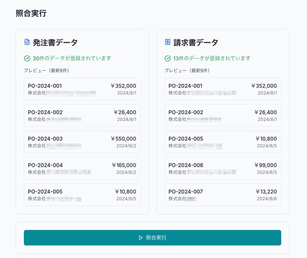307x258 pixels.
Task: Click the purchase order document icon
Action: coord(27,42)
